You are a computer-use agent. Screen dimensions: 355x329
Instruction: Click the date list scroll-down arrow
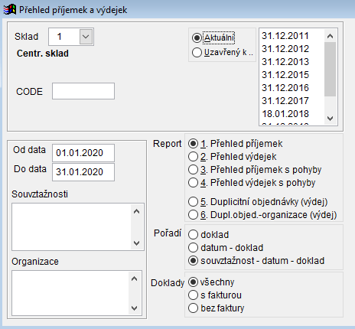[x=330, y=119]
